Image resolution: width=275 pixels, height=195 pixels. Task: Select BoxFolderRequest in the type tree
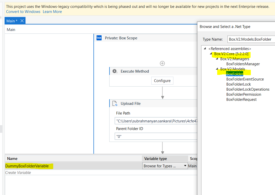(241, 100)
